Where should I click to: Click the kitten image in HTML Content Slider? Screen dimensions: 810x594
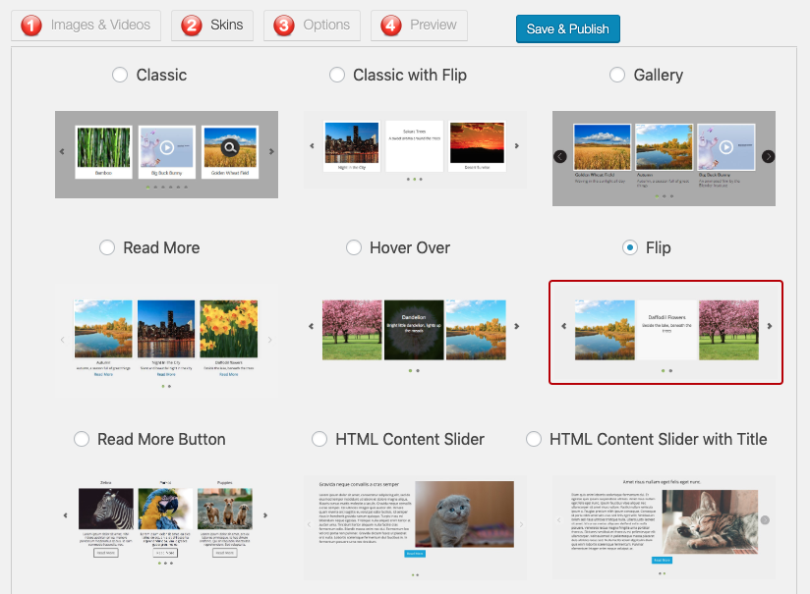[x=464, y=513]
